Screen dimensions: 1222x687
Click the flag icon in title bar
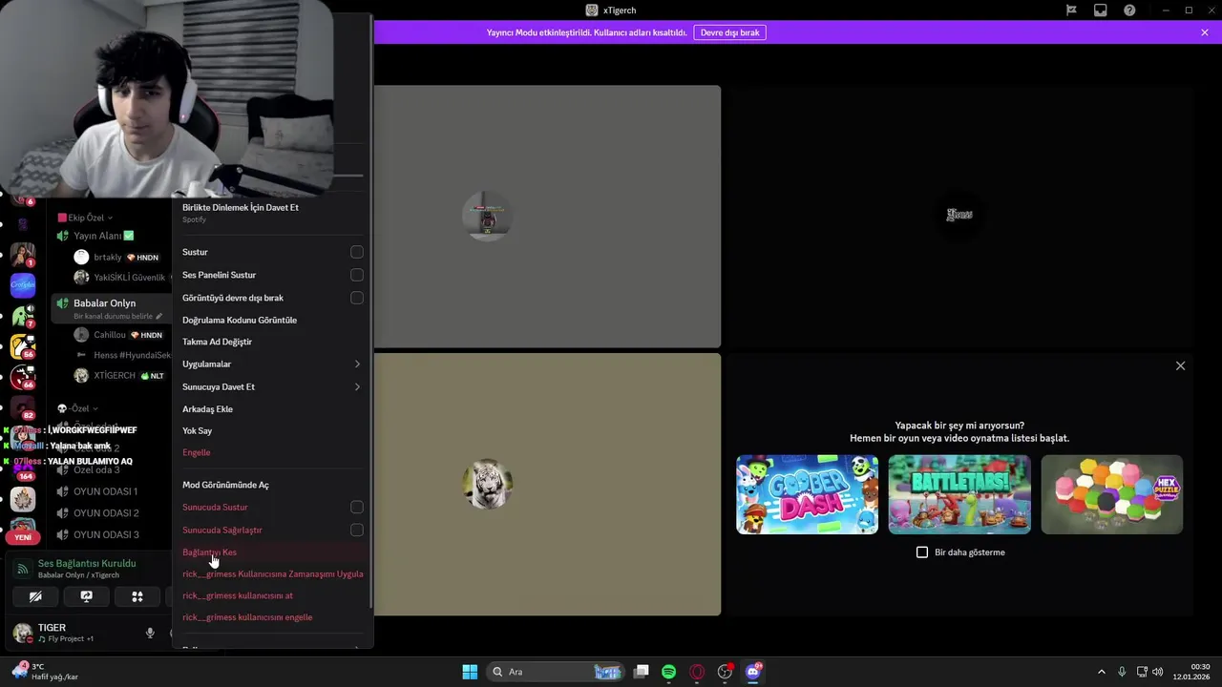pos(1071,10)
